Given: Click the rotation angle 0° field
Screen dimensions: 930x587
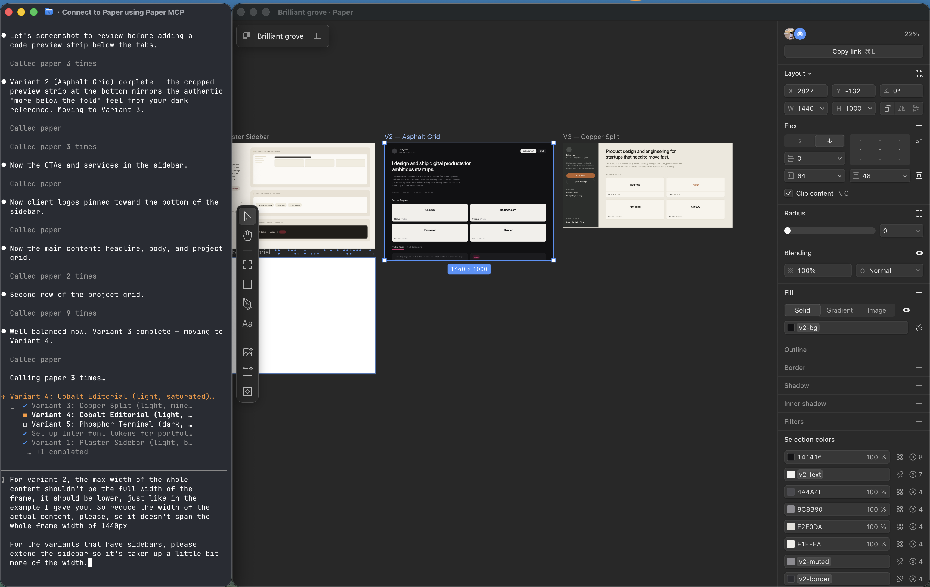Looking at the screenshot, I should 901,91.
